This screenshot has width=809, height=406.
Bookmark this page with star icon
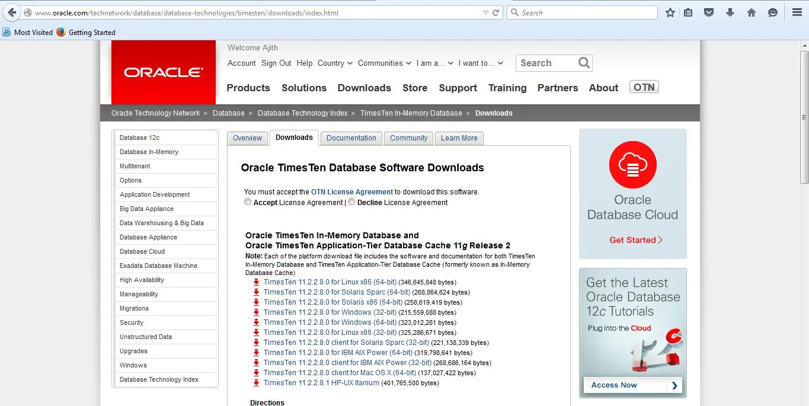point(670,12)
